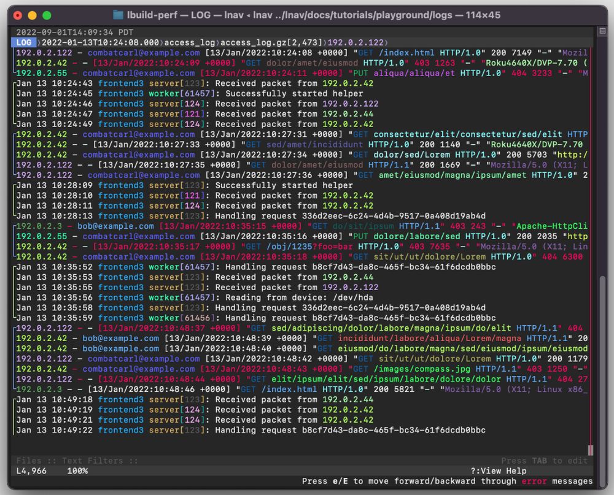Image resolution: width=614 pixels, height=495 pixels.
Task: Click 'consectetur/elit/consectetur/sed/elit' path
Action: pyautogui.click(x=467, y=134)
